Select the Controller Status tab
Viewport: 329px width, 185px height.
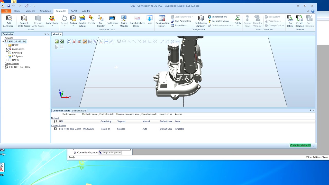pyautogui.click(x=61, y=111)
